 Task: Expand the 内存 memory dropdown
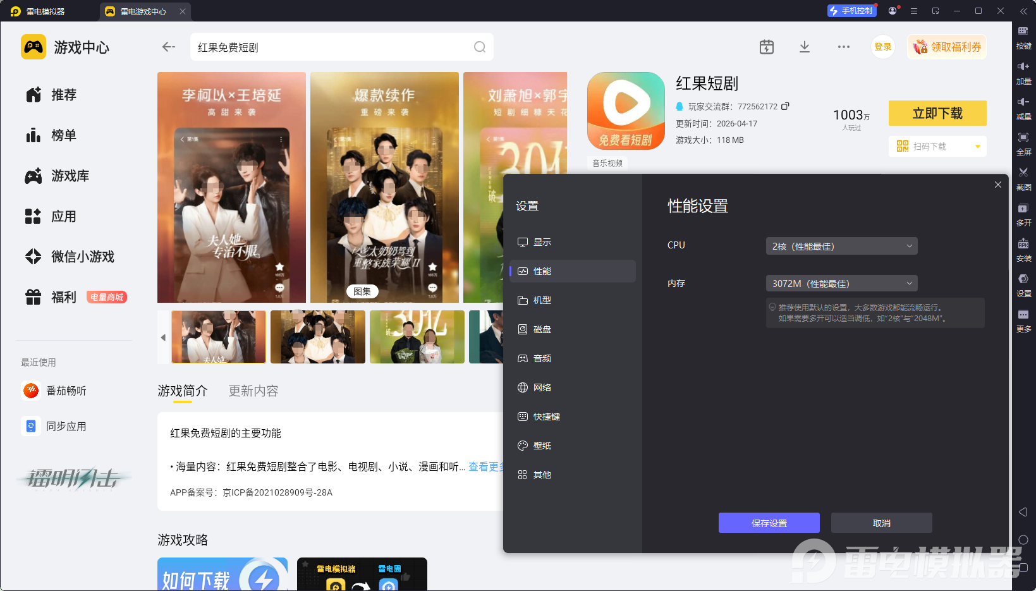841,283
